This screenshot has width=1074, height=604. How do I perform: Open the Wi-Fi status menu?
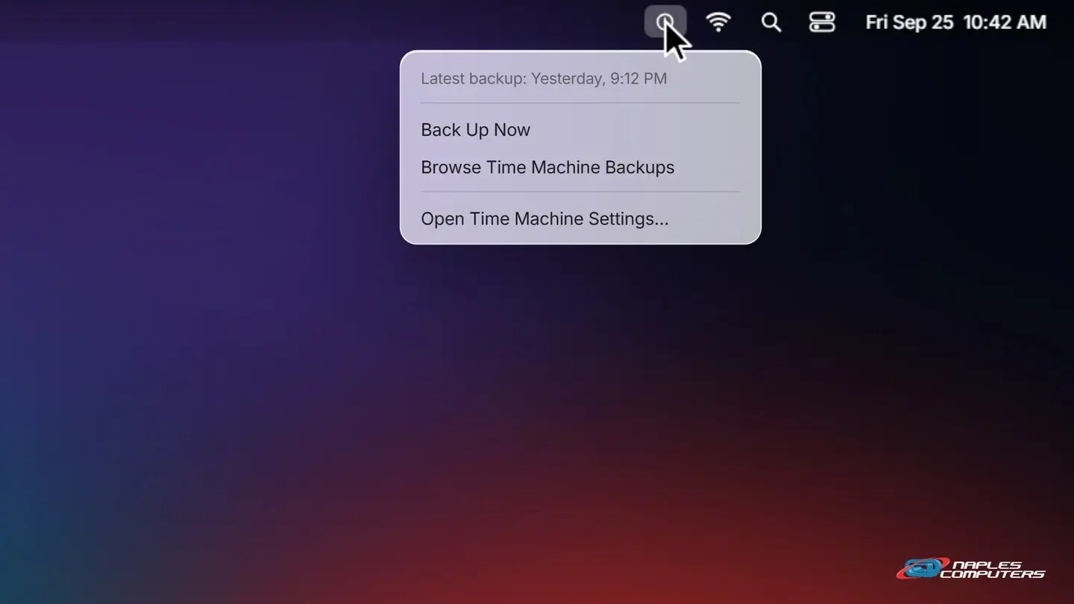[718, 22]
